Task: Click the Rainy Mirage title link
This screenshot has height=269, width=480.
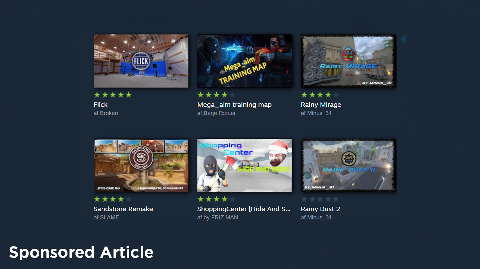Action: coord(321,105)
